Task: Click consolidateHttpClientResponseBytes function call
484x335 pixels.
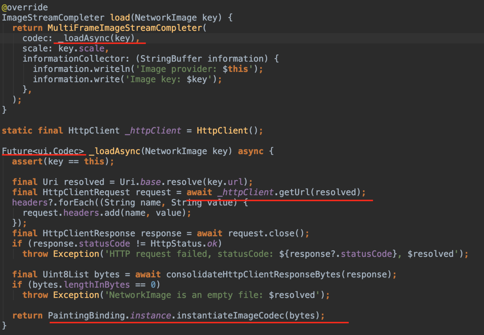Action: 253,274
